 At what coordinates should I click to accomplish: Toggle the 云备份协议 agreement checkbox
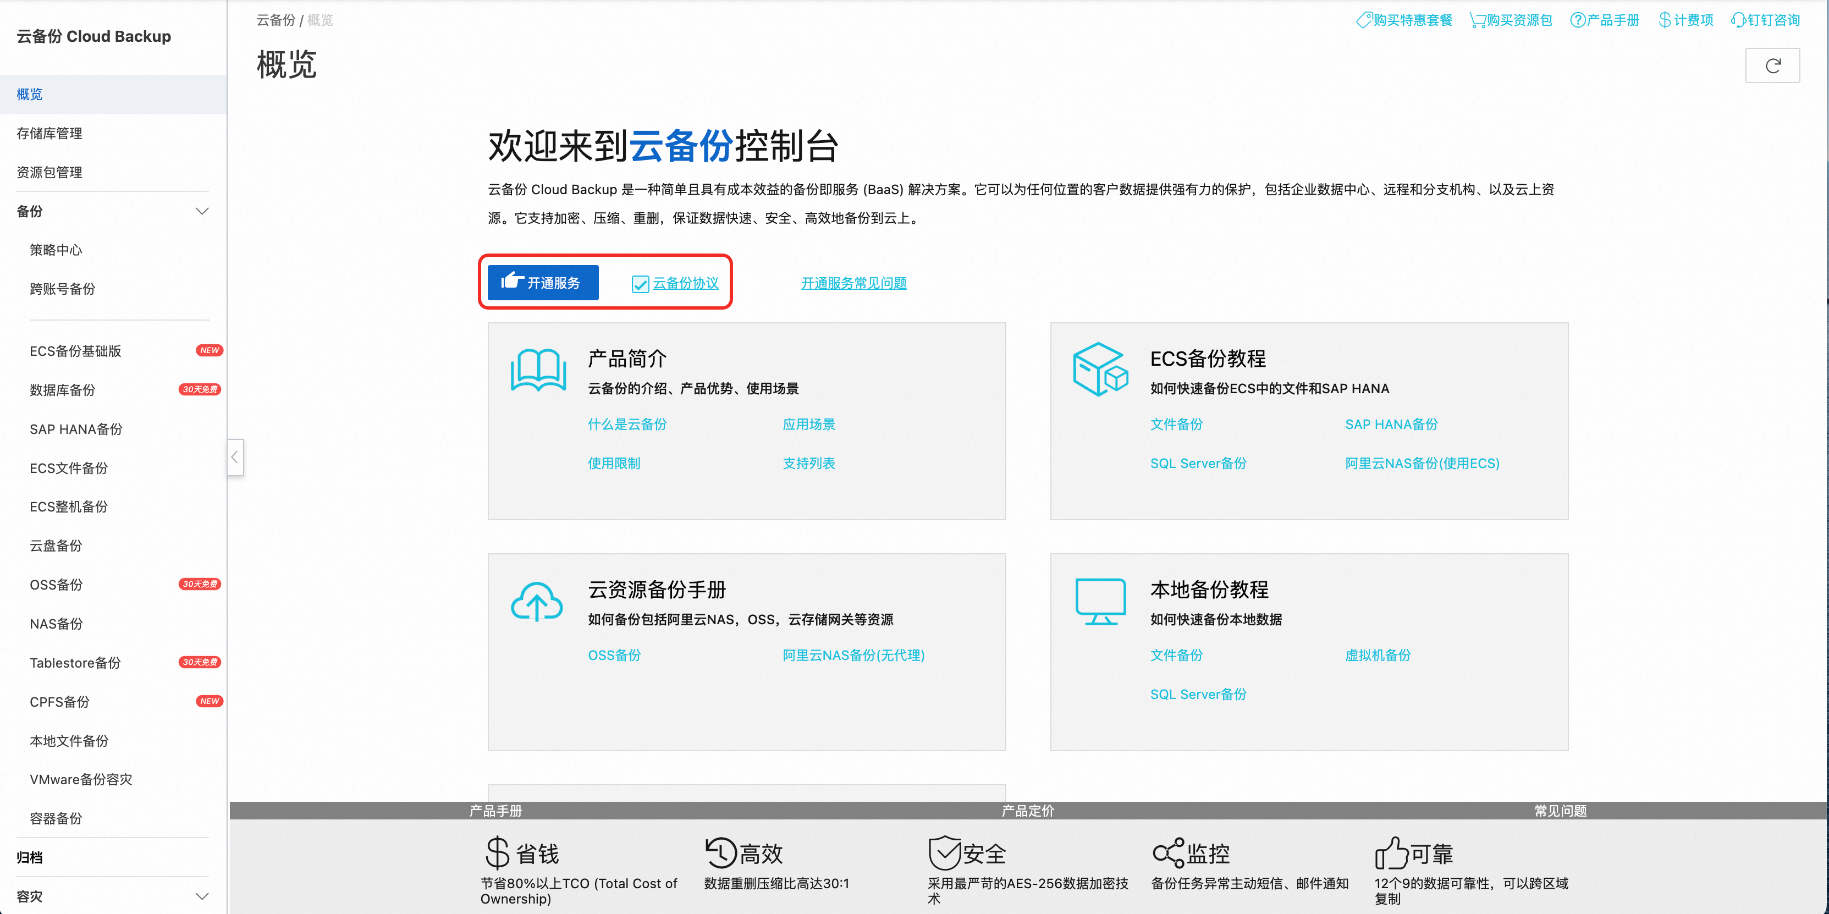[640, 284]
